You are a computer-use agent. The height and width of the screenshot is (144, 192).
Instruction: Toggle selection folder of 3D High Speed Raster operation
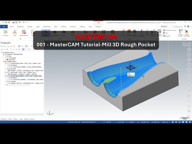point(7,76)
